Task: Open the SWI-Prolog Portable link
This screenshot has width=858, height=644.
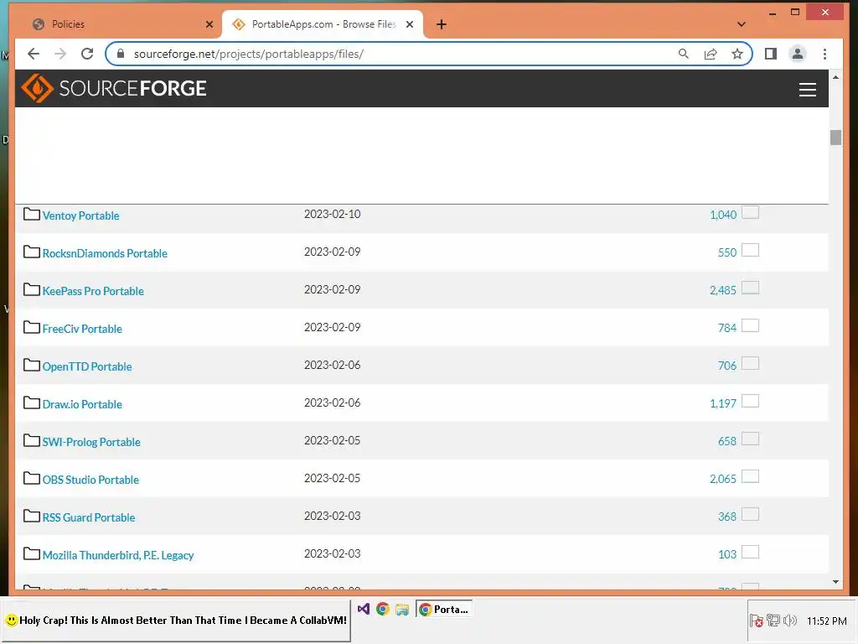Action: [91, 443]
